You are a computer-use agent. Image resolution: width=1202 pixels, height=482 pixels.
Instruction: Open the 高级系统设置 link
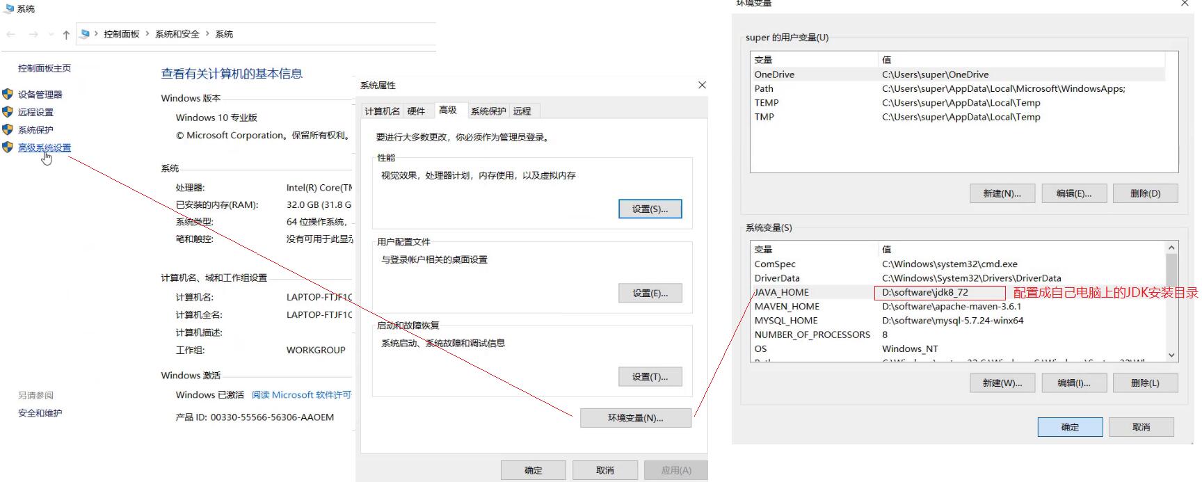coord(45,147)
